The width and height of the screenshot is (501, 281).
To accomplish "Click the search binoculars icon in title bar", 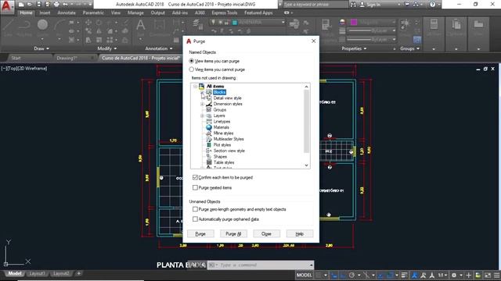I will (353, 5).
